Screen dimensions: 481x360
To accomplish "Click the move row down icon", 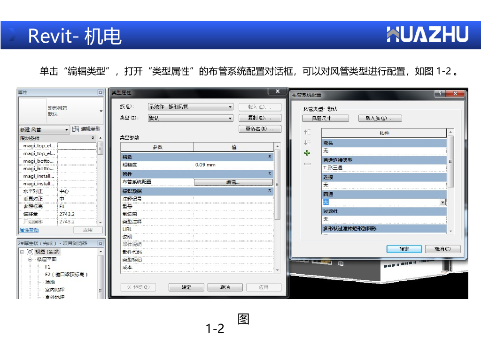I will coord(307,142).
